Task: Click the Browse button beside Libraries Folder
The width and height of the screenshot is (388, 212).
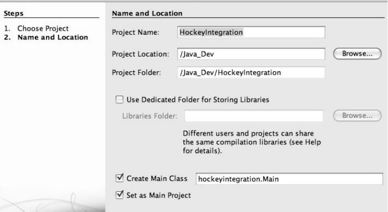Action: click(x=357, y=115)
